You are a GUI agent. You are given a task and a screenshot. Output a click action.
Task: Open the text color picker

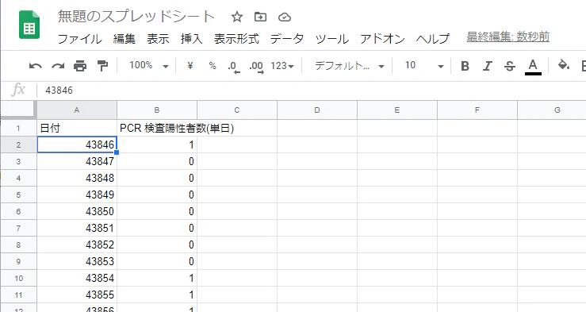pyautogui.click(x=533, y=67)
